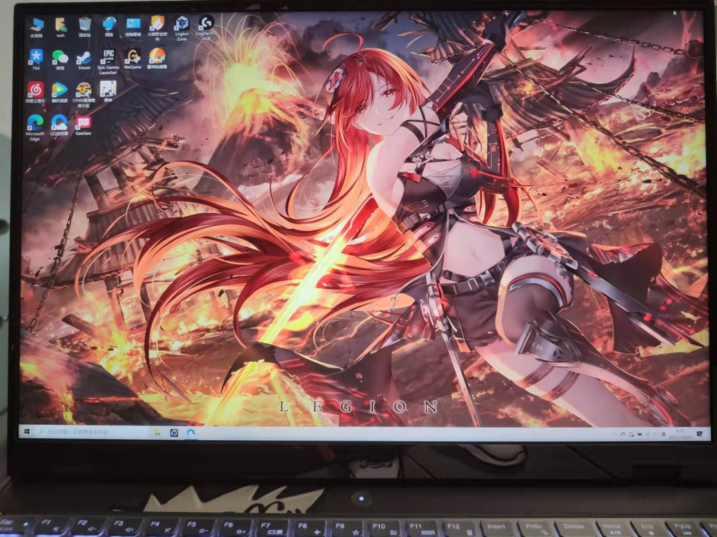The image size is (717, 537).
Task: Switch to the running blue-arc taskbar app
Action: pyautogui.click(x=191, y=433)
